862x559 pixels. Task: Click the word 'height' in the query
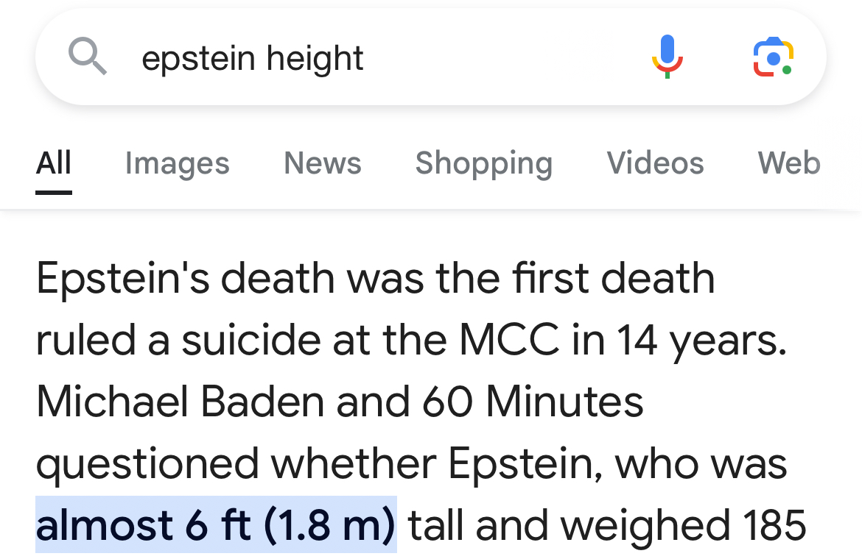(315, 58)
